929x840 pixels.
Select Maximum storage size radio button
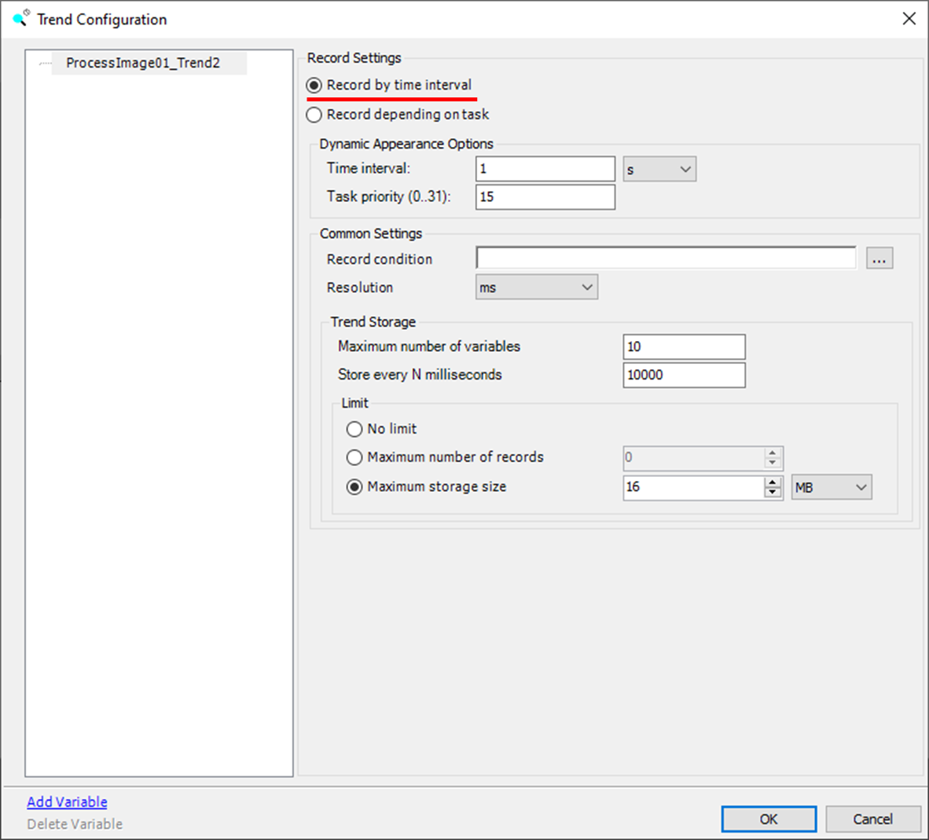(x=354, y=487)
